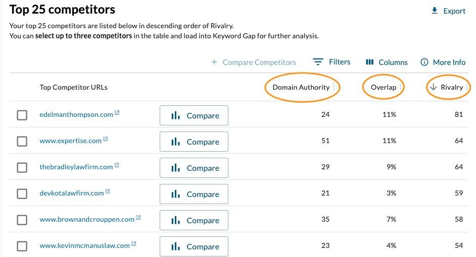This screenshot has height=257, width=476.
Task: Click the Export download icon
Action: (435, 11)
